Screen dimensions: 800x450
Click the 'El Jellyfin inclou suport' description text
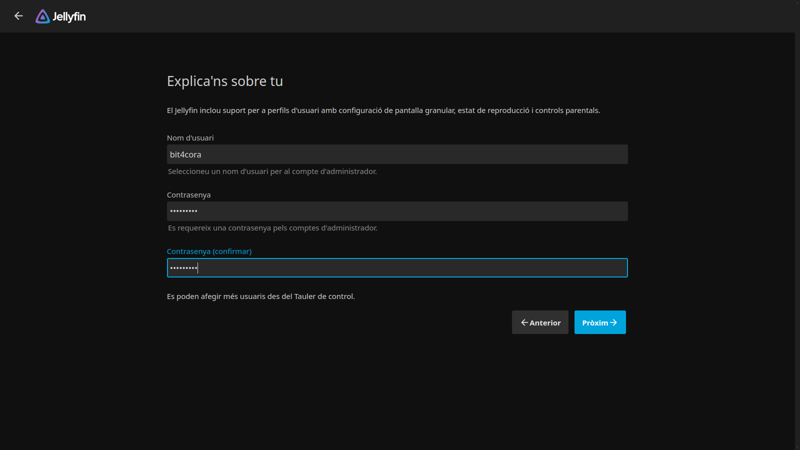click(383, 110)
